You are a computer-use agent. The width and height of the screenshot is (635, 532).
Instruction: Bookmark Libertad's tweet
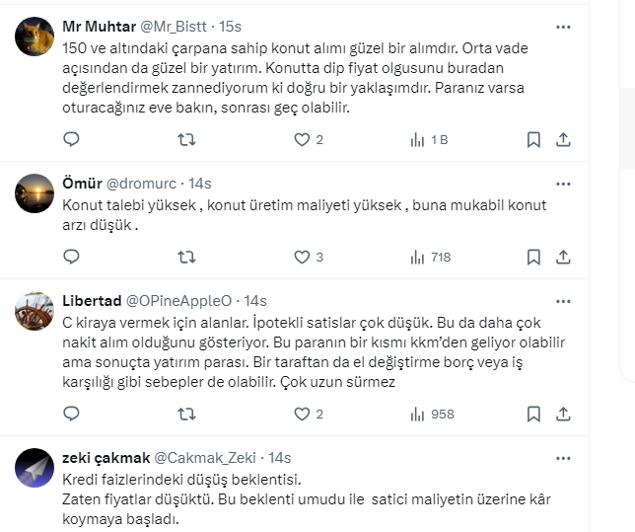point(533,414)
